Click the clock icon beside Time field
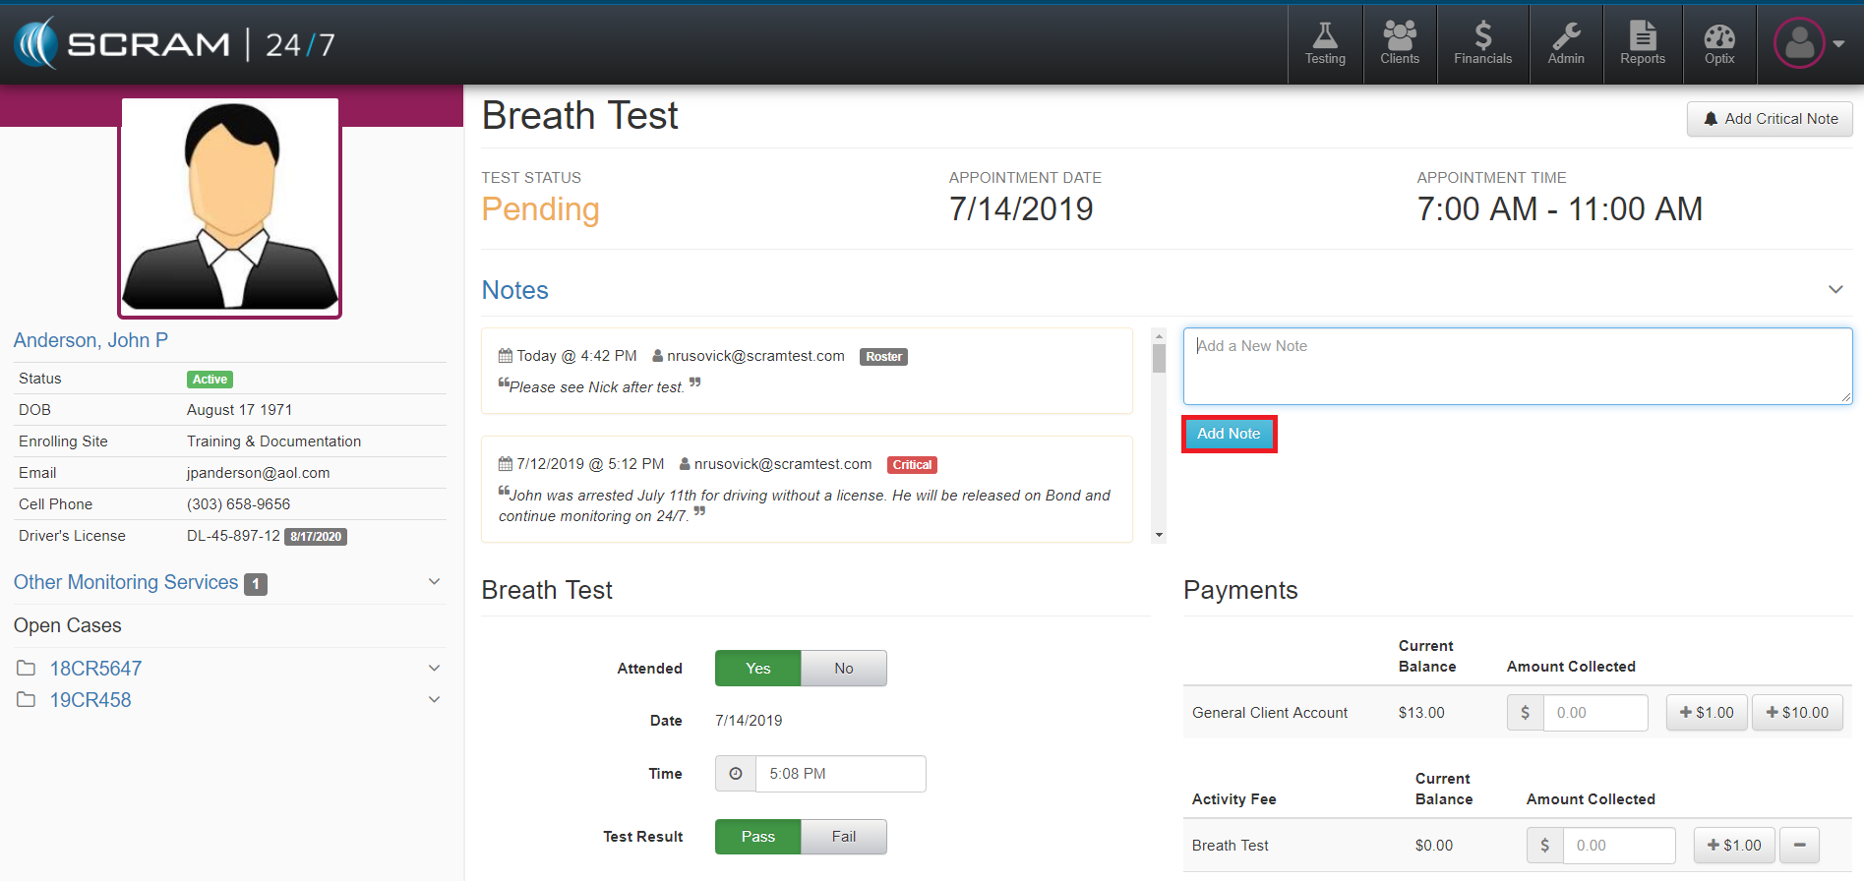Screen dimensions: 1864x881 click(x=736, y=774)
